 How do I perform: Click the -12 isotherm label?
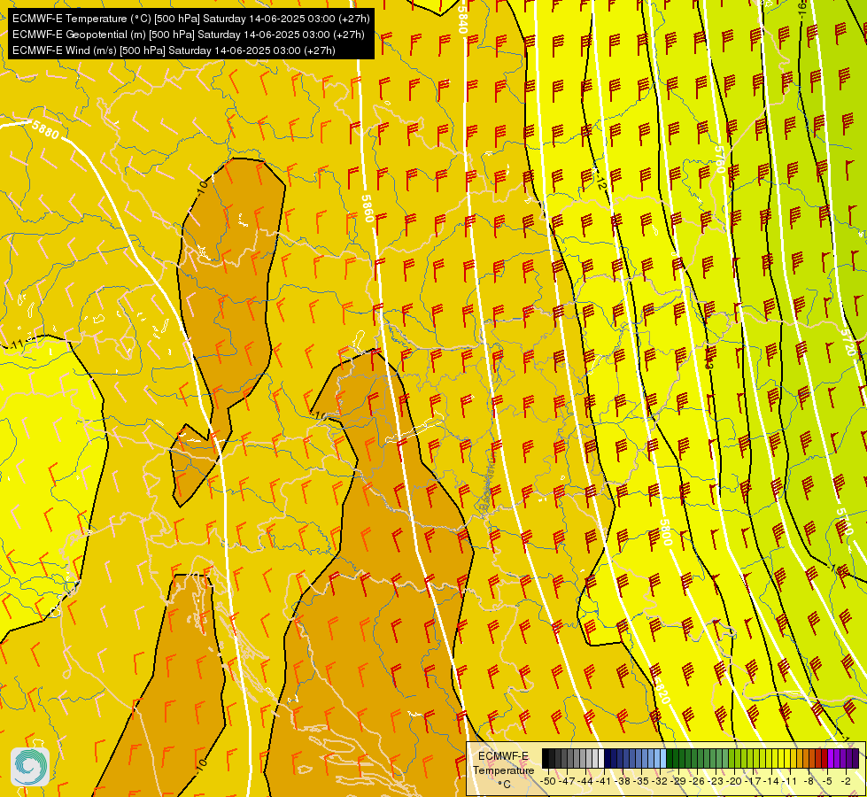tap(601, 181)
